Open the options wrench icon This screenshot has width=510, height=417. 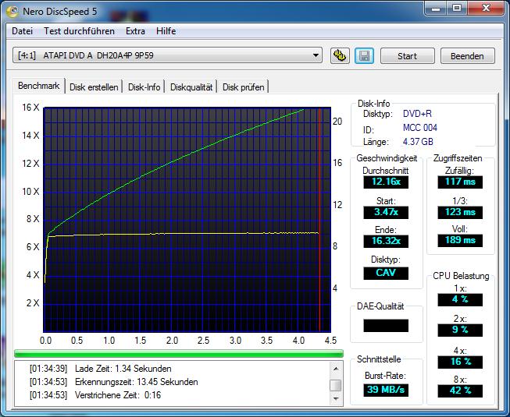click(340, 56)
